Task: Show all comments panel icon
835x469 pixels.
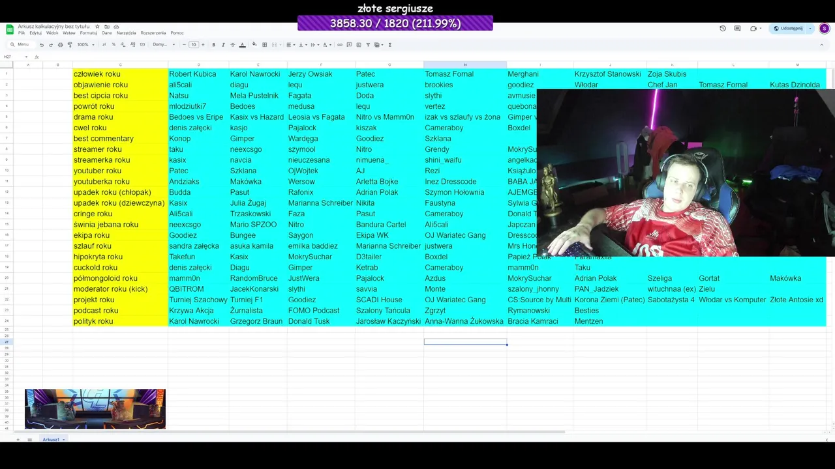Action: click(x=737, y=29)
